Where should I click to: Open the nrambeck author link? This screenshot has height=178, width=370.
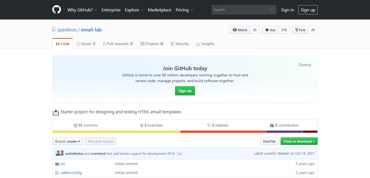click(98, 154)
